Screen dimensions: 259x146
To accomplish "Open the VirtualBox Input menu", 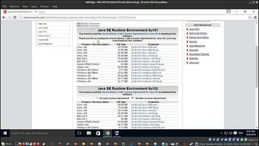I will pyautogui.click(x=34, y=6).
